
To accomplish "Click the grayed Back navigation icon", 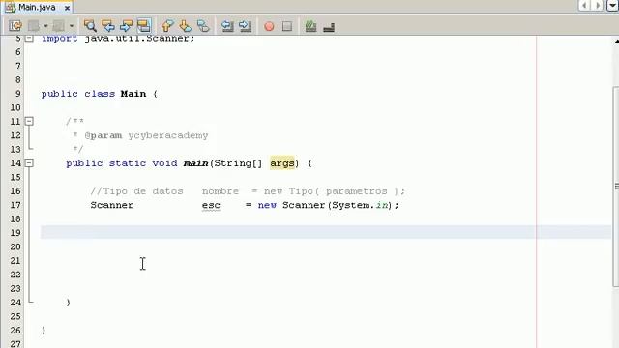I will [34, 26].
